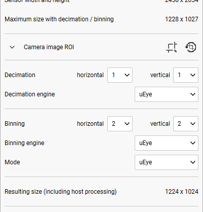Image resolution: width=203 pixels, height=212 pixels.
Task: Click the Mode label
Action: tap(12, 162)
